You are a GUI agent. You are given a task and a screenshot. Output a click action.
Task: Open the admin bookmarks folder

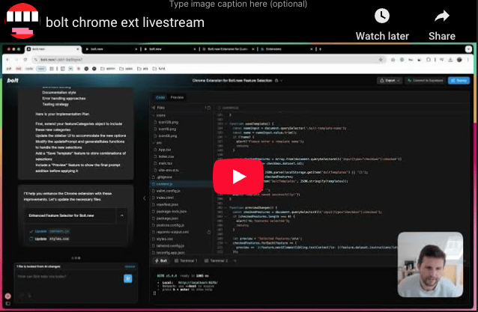coord(108,69)
